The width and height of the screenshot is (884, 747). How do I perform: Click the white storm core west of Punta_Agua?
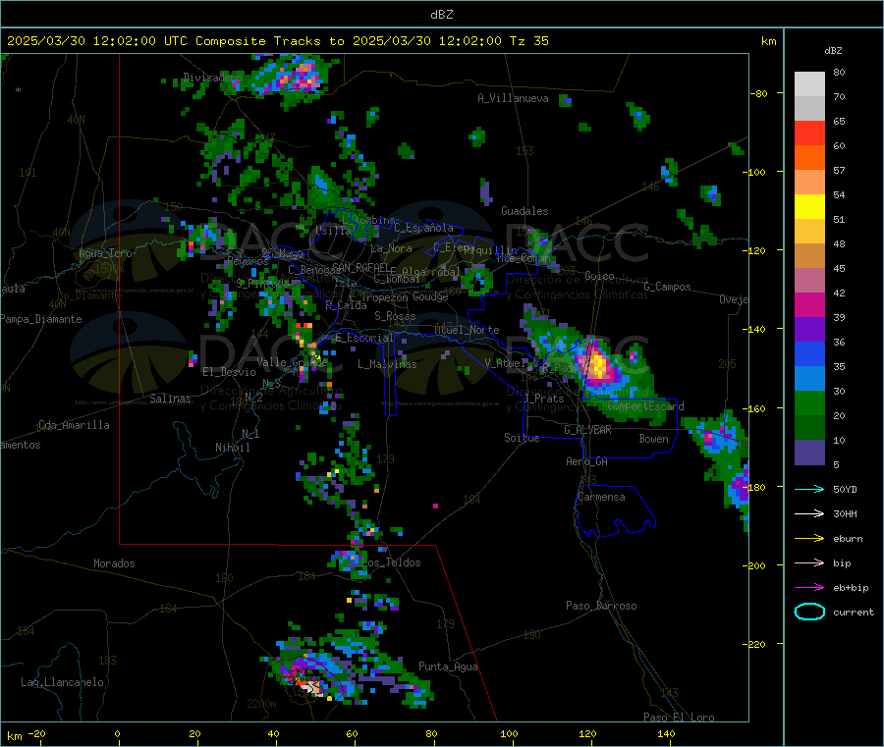click(x=309, y=687)
